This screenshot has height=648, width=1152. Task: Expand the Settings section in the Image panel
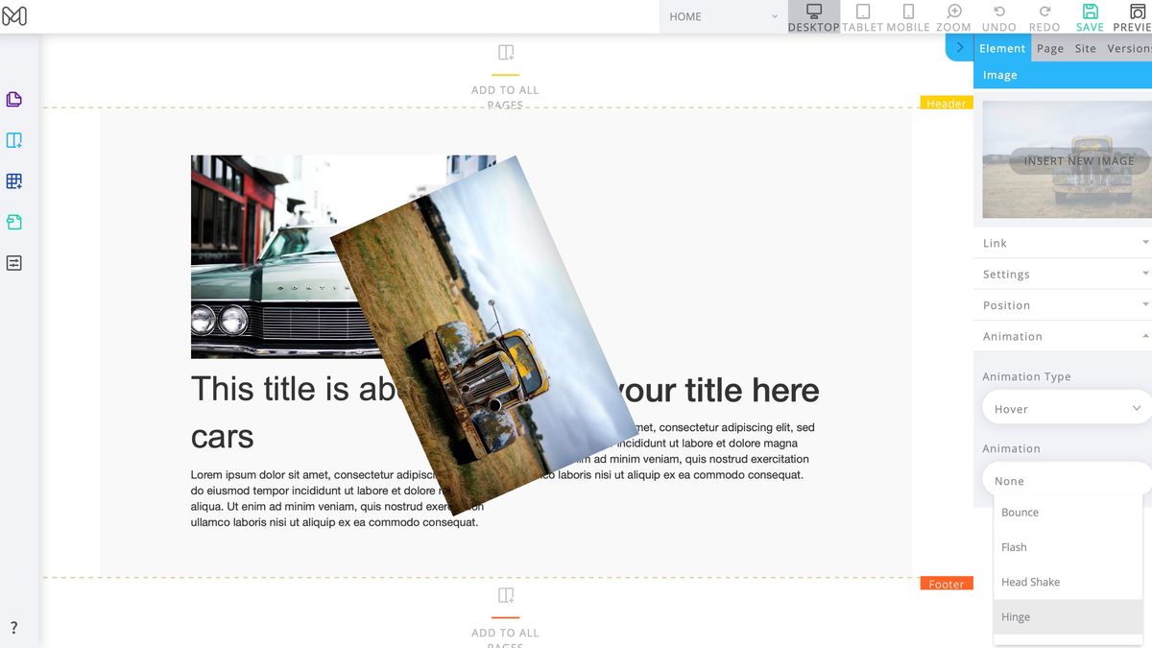(1061, 274)
